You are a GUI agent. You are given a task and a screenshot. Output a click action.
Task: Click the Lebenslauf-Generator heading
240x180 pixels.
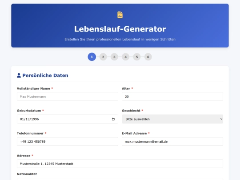[x=120, y=29]
